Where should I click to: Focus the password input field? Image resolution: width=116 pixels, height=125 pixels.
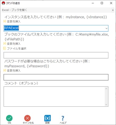[56, 77]
